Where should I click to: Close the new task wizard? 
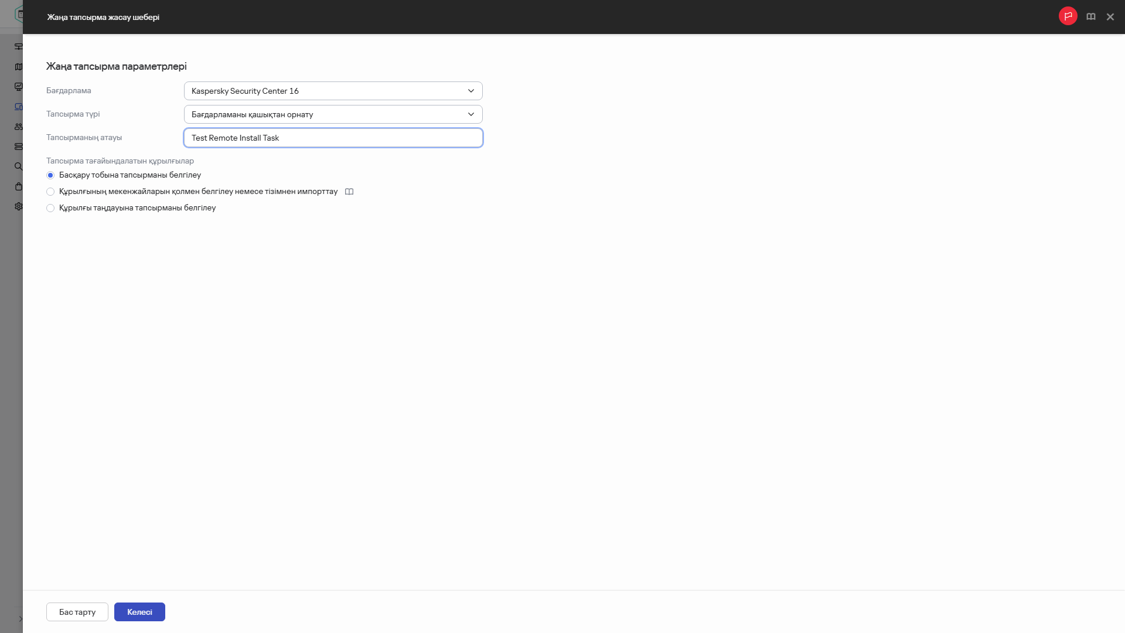point(1110,17)
